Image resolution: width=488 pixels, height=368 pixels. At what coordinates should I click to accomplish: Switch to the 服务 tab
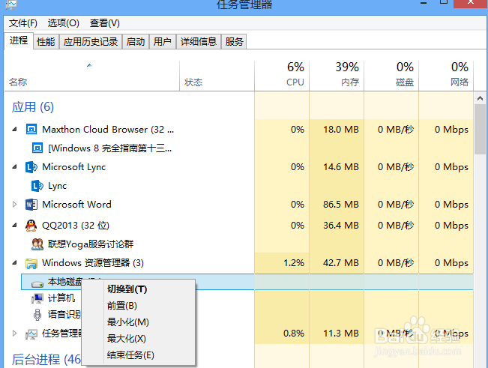(234, 42)
